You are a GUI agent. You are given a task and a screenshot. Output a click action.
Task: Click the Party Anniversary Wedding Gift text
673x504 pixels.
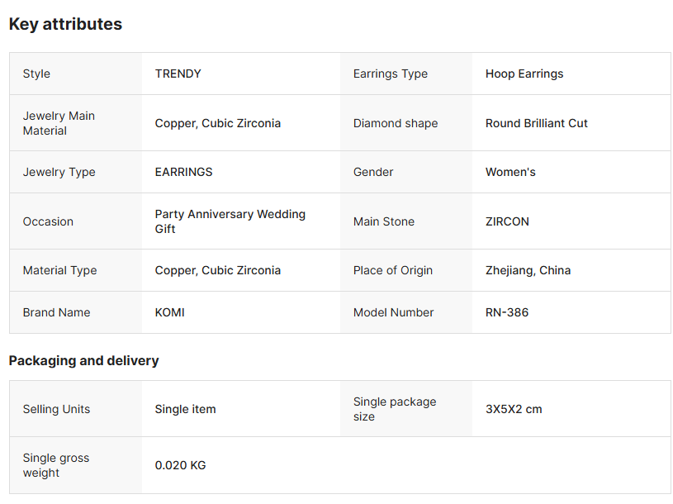click(230, 221)
